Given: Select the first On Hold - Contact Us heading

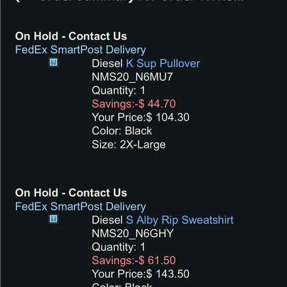Looking at the screenshot, I should [x=71, y=36].
